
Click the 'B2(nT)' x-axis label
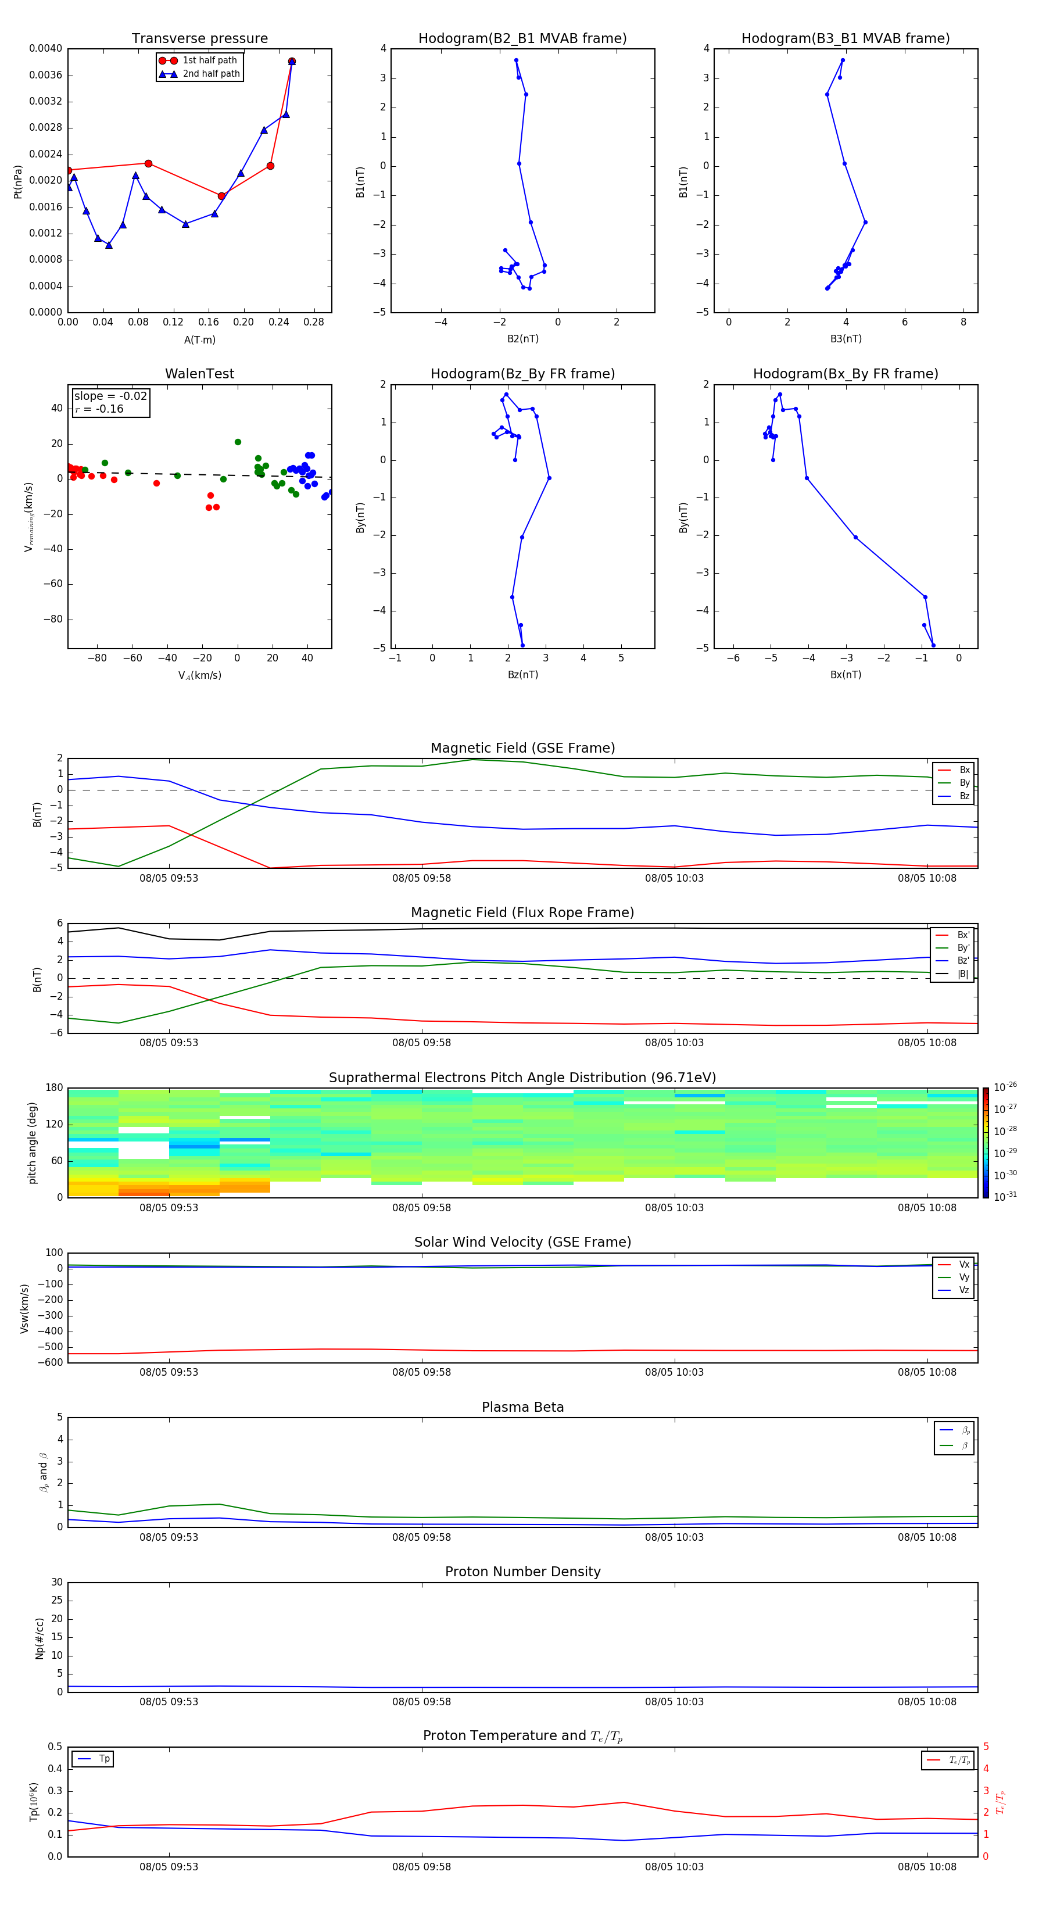coord(522,339)
